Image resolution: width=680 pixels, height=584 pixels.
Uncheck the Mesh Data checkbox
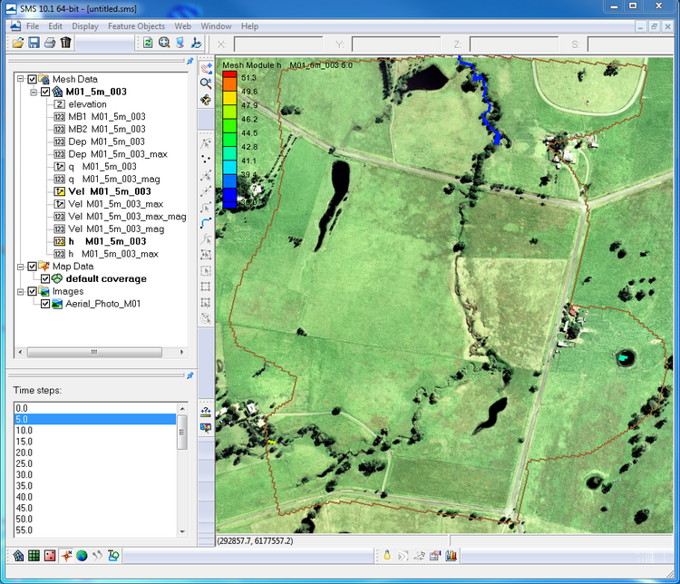(33, 79)
